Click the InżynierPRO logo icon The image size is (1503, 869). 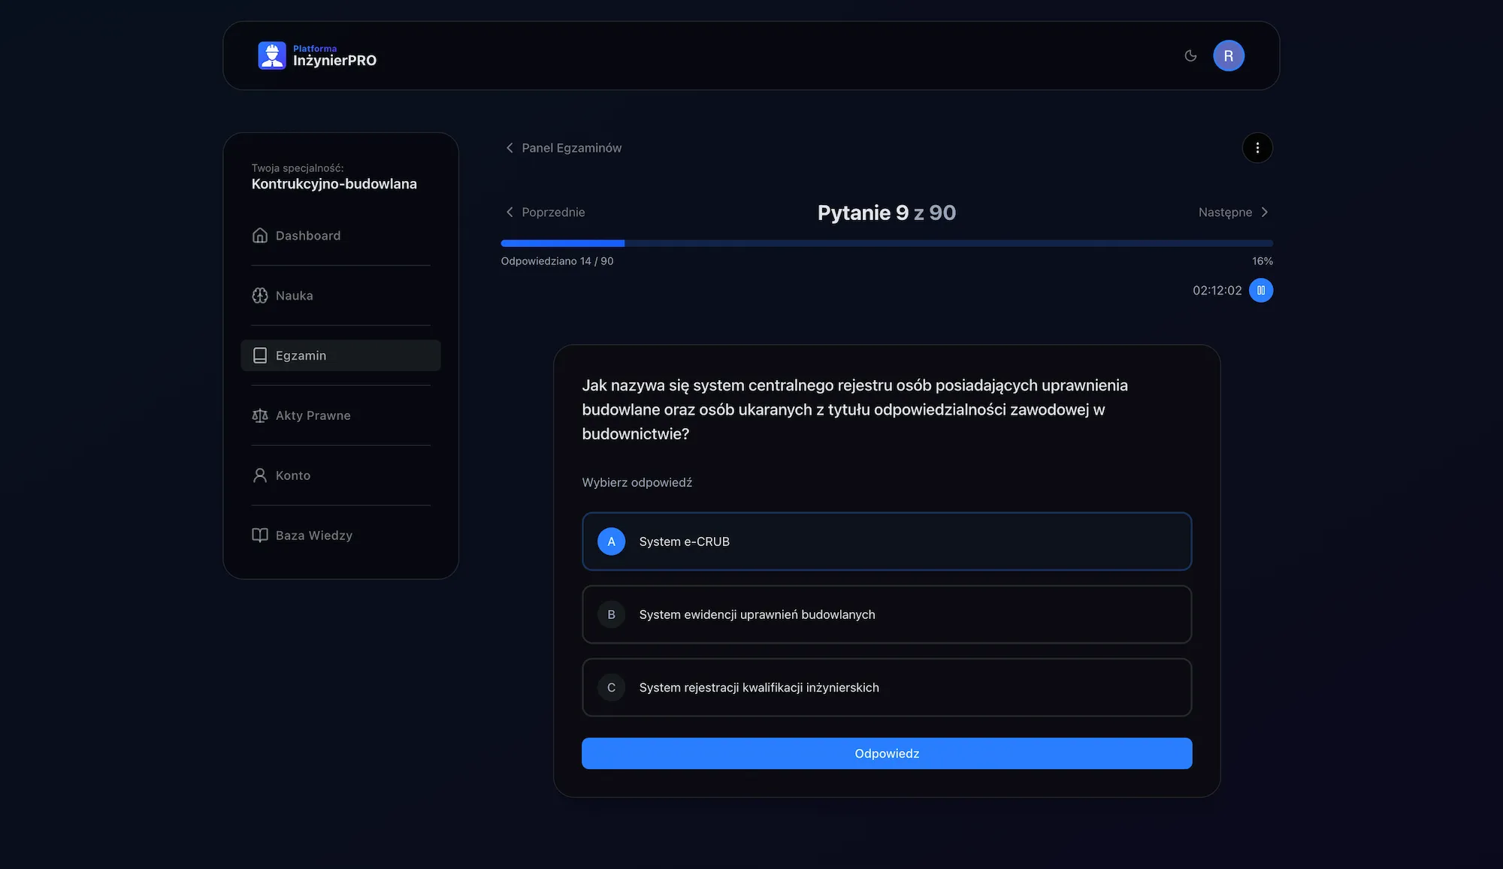coord(271,56)
